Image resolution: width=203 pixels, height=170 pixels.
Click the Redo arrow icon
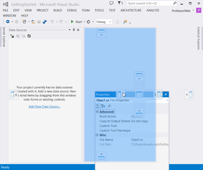(61, 22)
